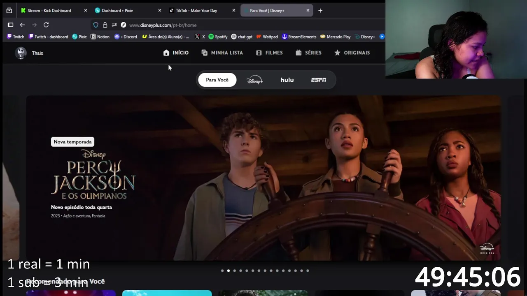Viewport: 527px width, 296px height.
Task: Go forward with the browser arrow
Action: point(34,25)
